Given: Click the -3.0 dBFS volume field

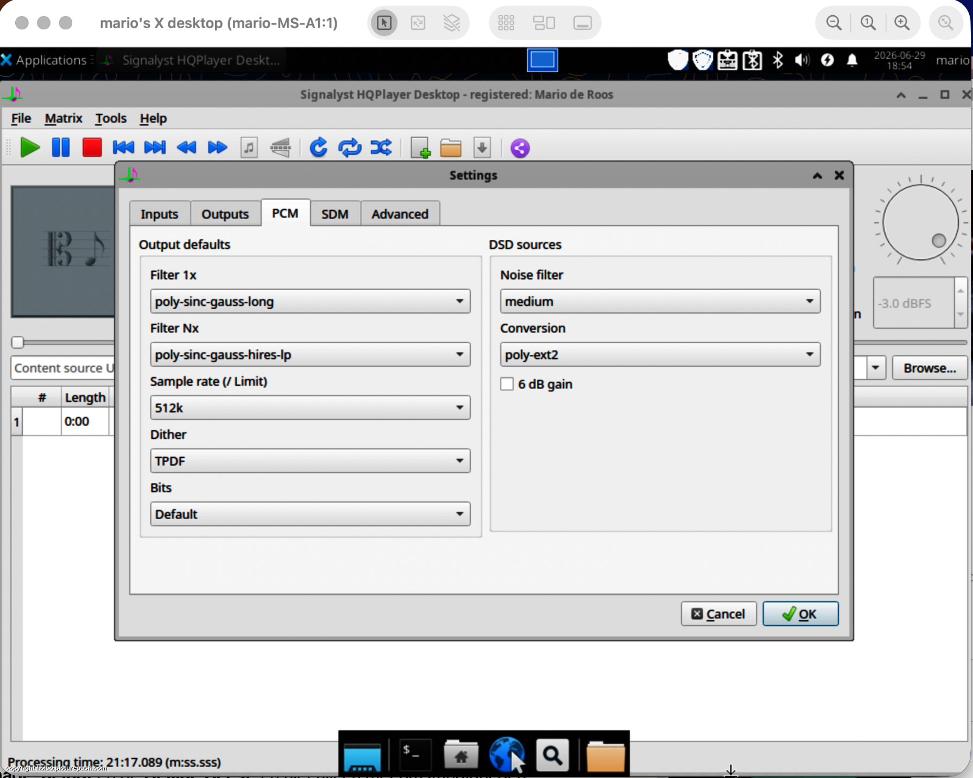Looking at the screenshot, I should click(x=913, y=303).
